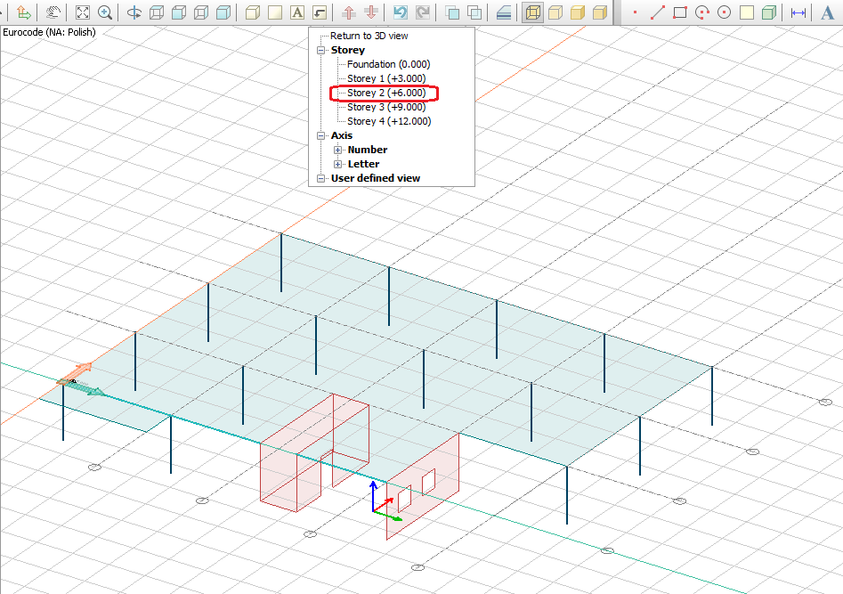This screenshot has width=843, height=594.
Task: Toggle the light yellow transparent cube display mode
Action: point(555,12)
